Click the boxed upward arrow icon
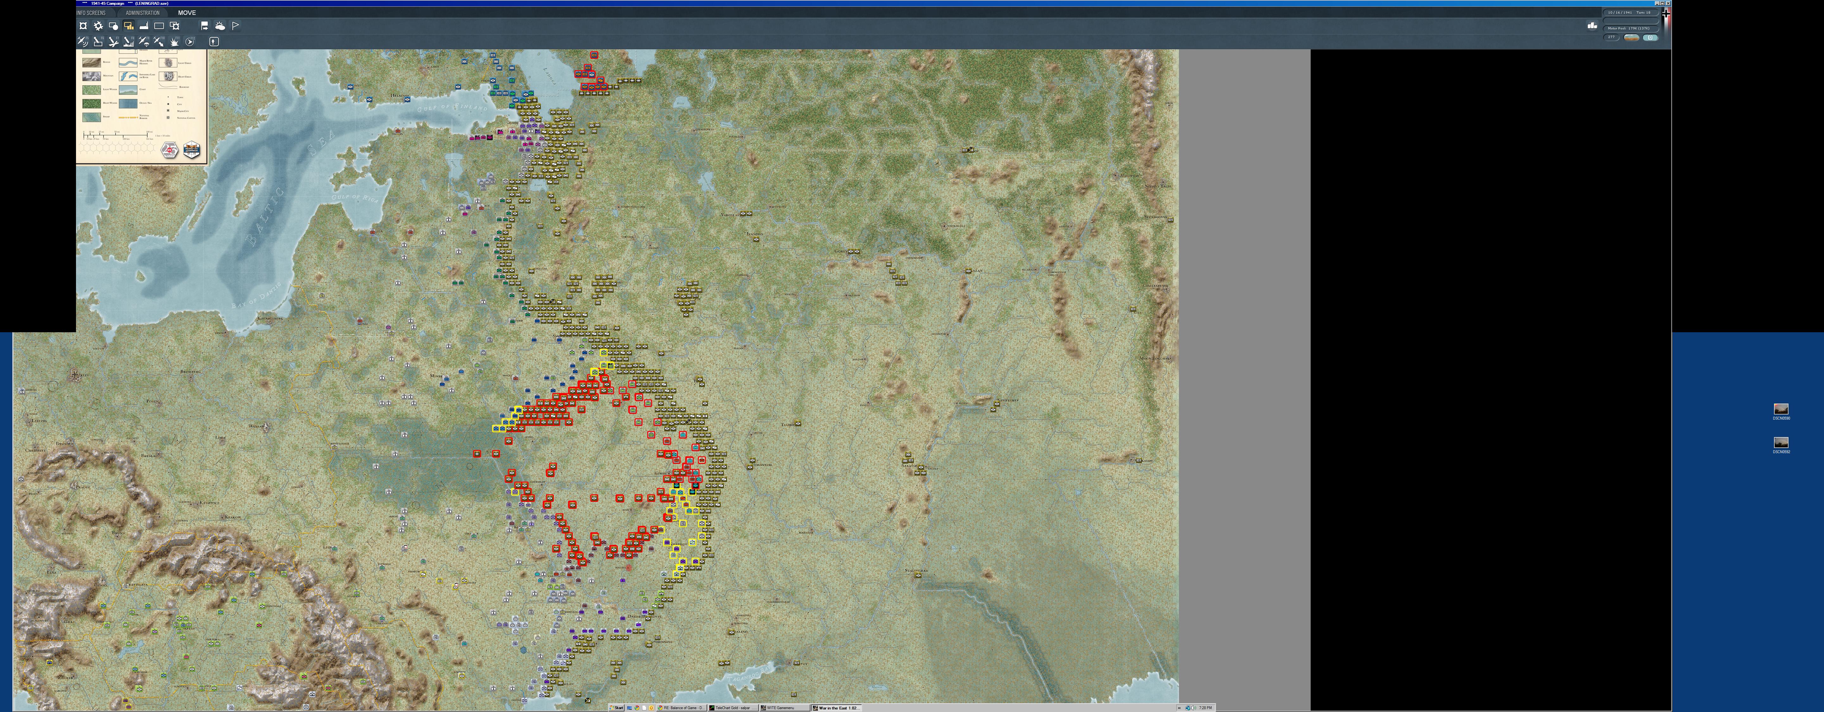Image resolution: width=1824 pixels, height=712 pixels. 214,42
